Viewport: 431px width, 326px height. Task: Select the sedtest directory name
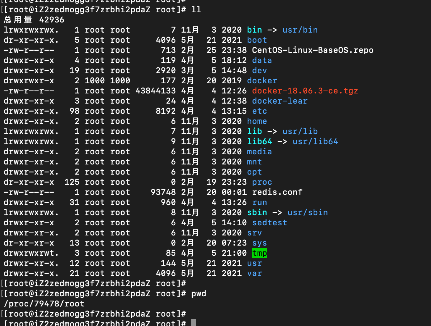click(x=270, y=223)
